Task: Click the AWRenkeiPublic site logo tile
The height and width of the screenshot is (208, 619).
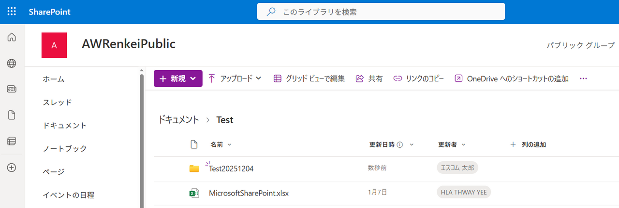Action: click(54, 45)
